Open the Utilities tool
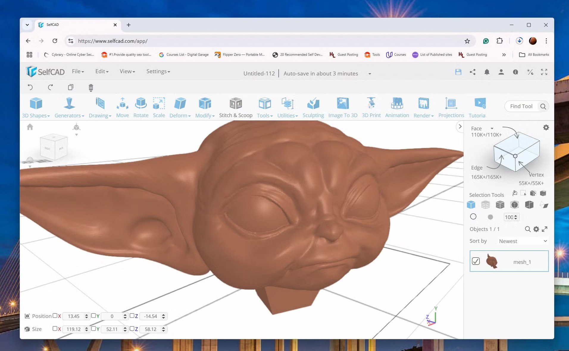 tap(287, 107)
